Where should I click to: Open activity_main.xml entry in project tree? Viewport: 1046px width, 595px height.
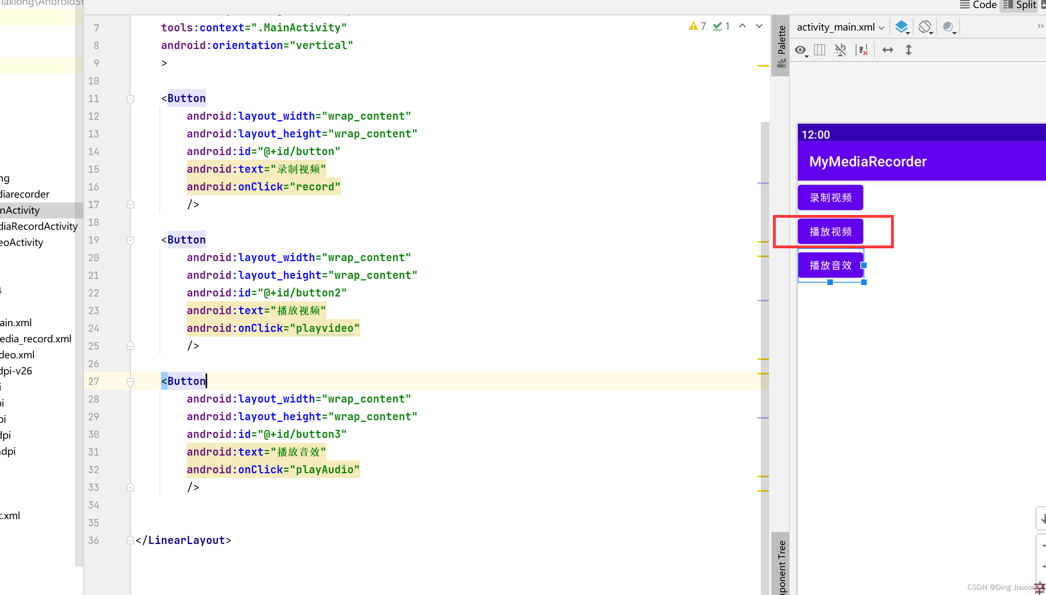(16, 323)
